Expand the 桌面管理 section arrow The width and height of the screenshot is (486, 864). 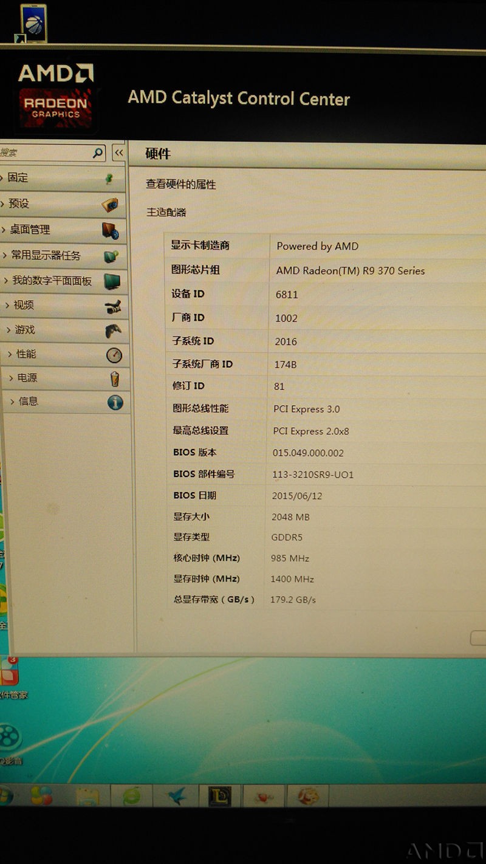[4, 230]
